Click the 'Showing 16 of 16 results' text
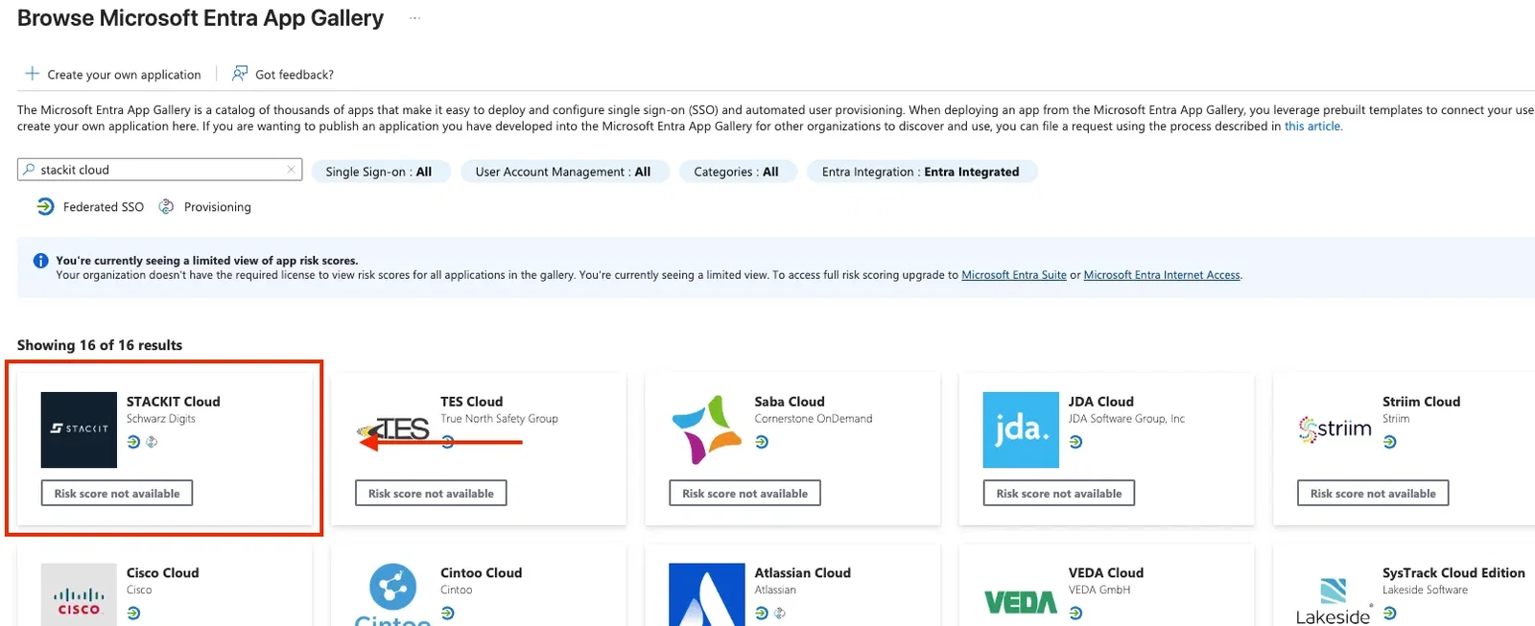Viewport: 1535px width, 626px height. (x=100, y=345)
